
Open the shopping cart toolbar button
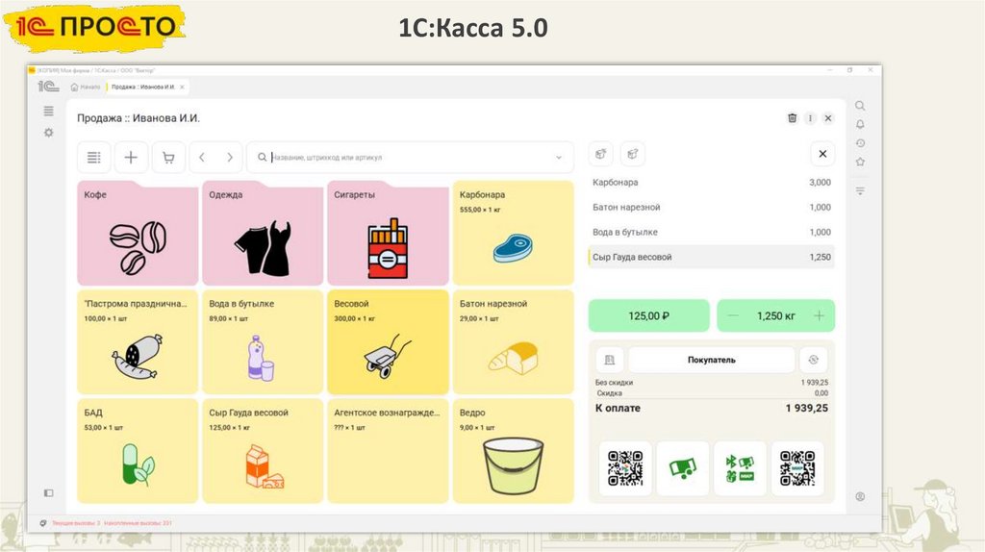click(168, 157)
